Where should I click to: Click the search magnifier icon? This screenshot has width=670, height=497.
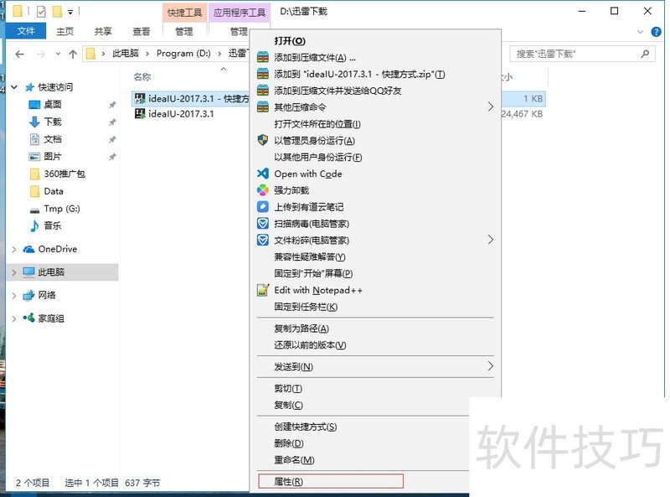(x=645, y=54)
